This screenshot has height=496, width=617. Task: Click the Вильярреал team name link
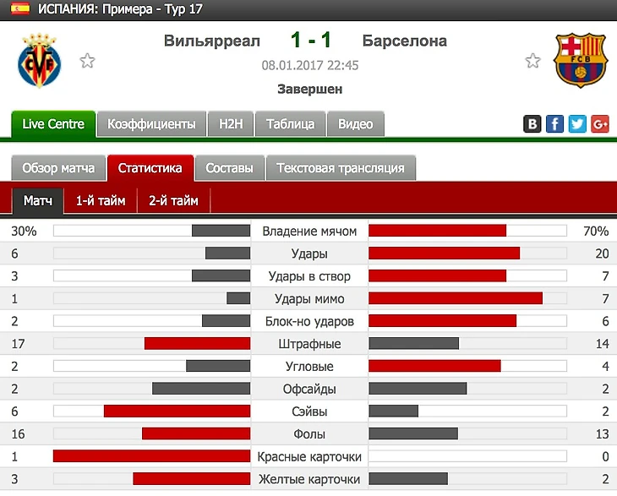point(212,41)
